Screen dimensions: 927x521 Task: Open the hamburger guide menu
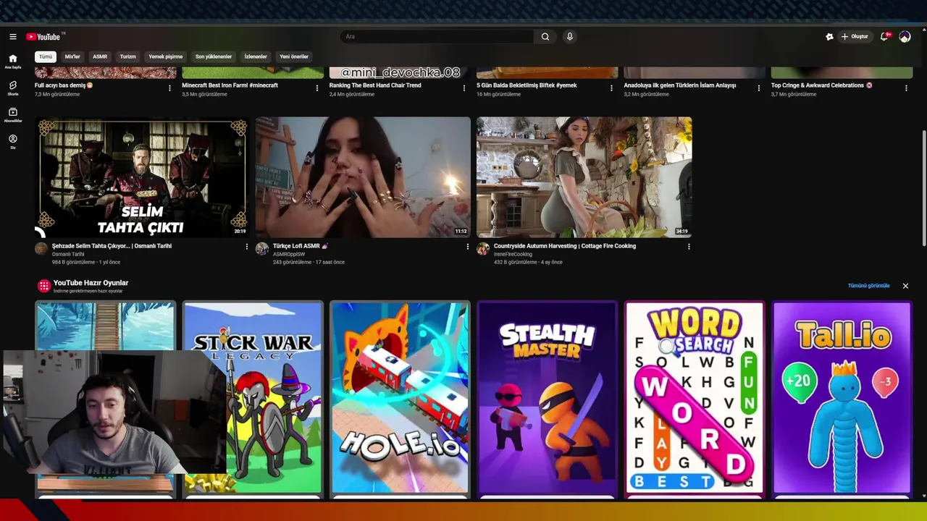click(x=12, y=37)
